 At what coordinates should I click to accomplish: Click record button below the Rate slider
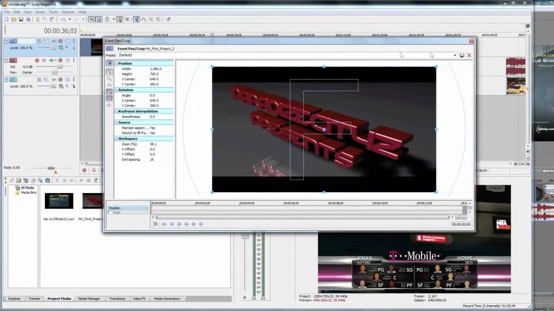84,170
